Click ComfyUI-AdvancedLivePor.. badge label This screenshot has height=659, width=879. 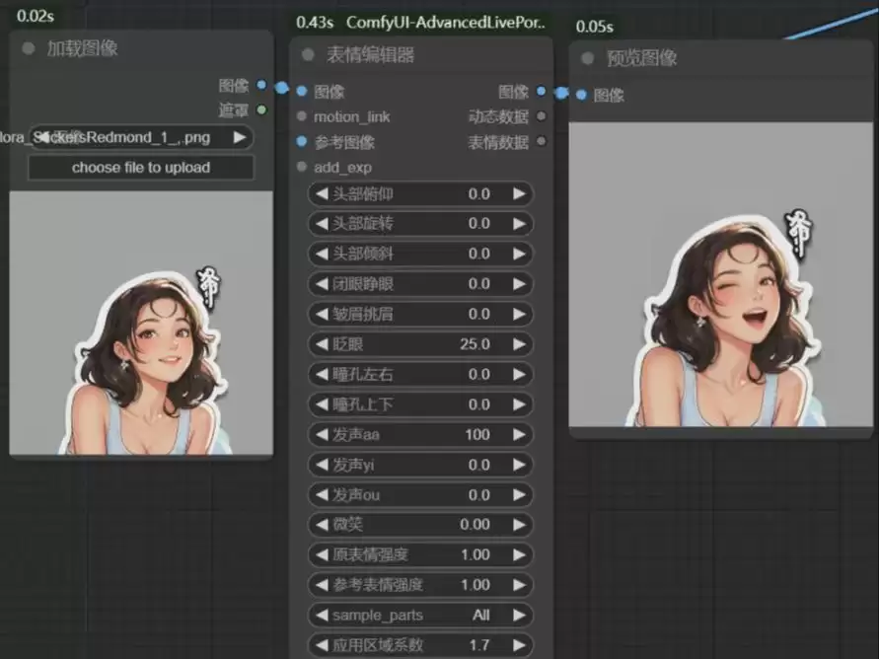tap(445, 23)
